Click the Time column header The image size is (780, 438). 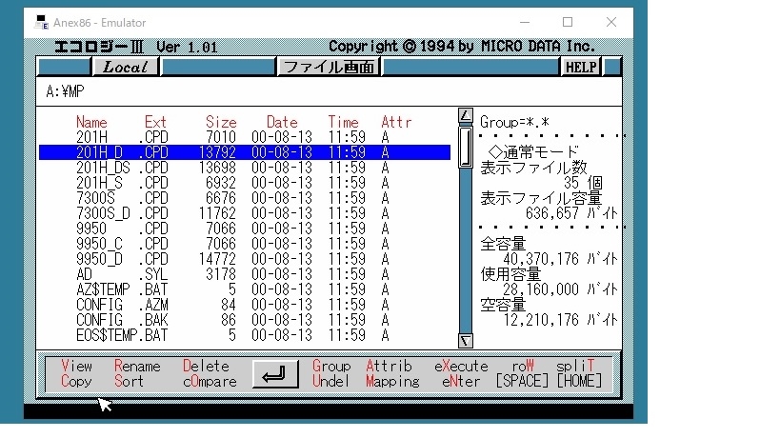click(x=343, y=122)
